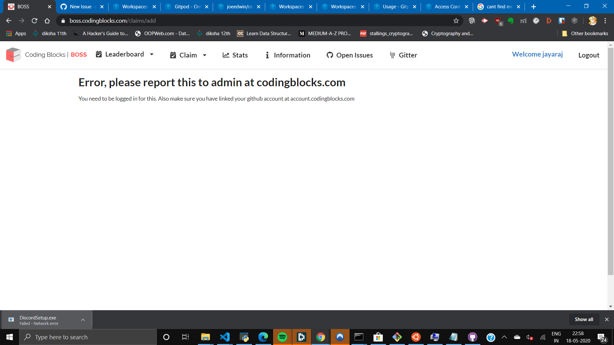Open Ubuntu from the taskbar
The image size is (614, 345).
pos(416,337)
